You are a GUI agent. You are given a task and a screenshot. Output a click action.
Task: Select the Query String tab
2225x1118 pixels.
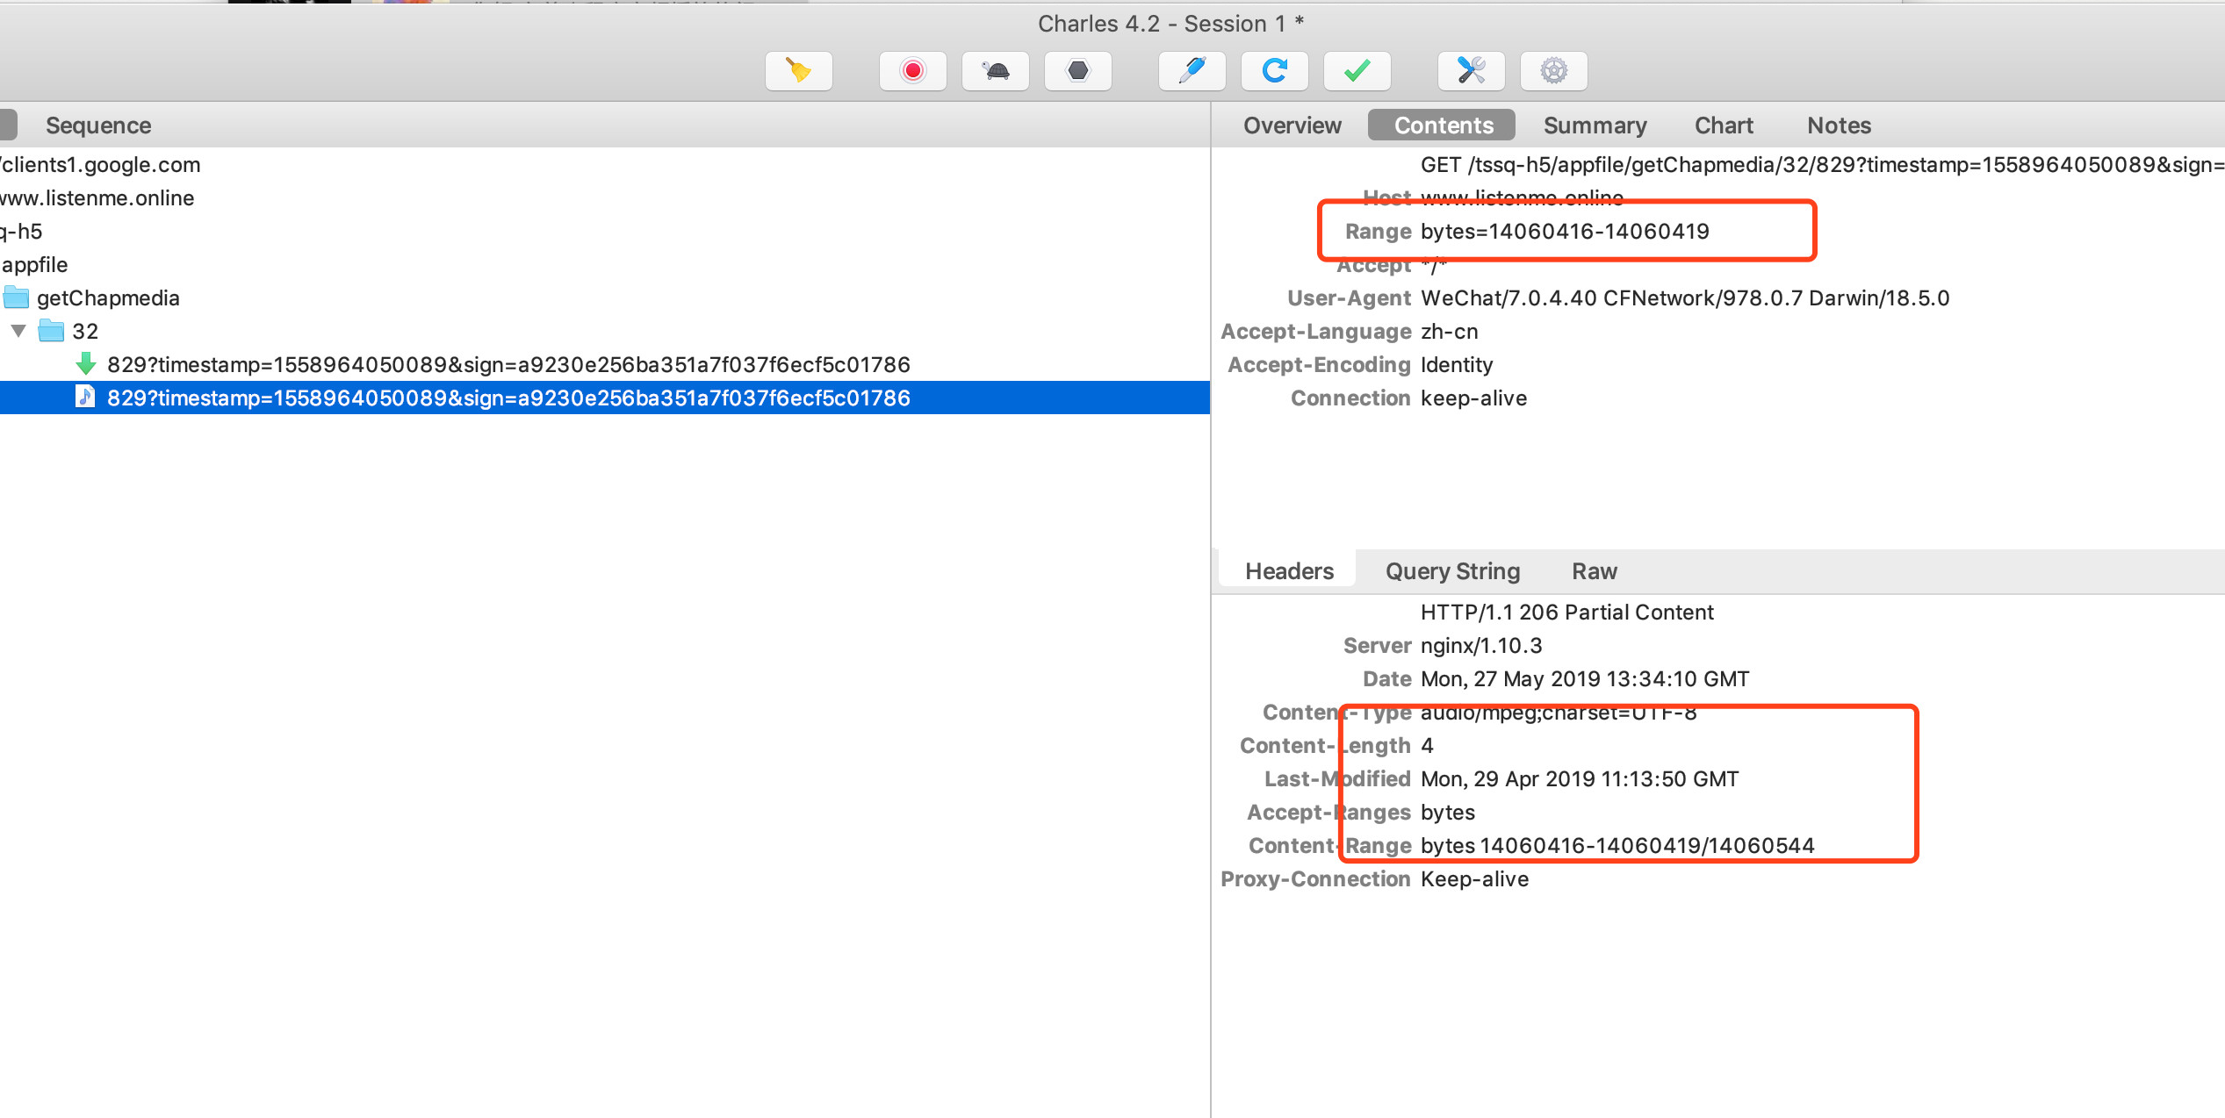(1451, 571)
